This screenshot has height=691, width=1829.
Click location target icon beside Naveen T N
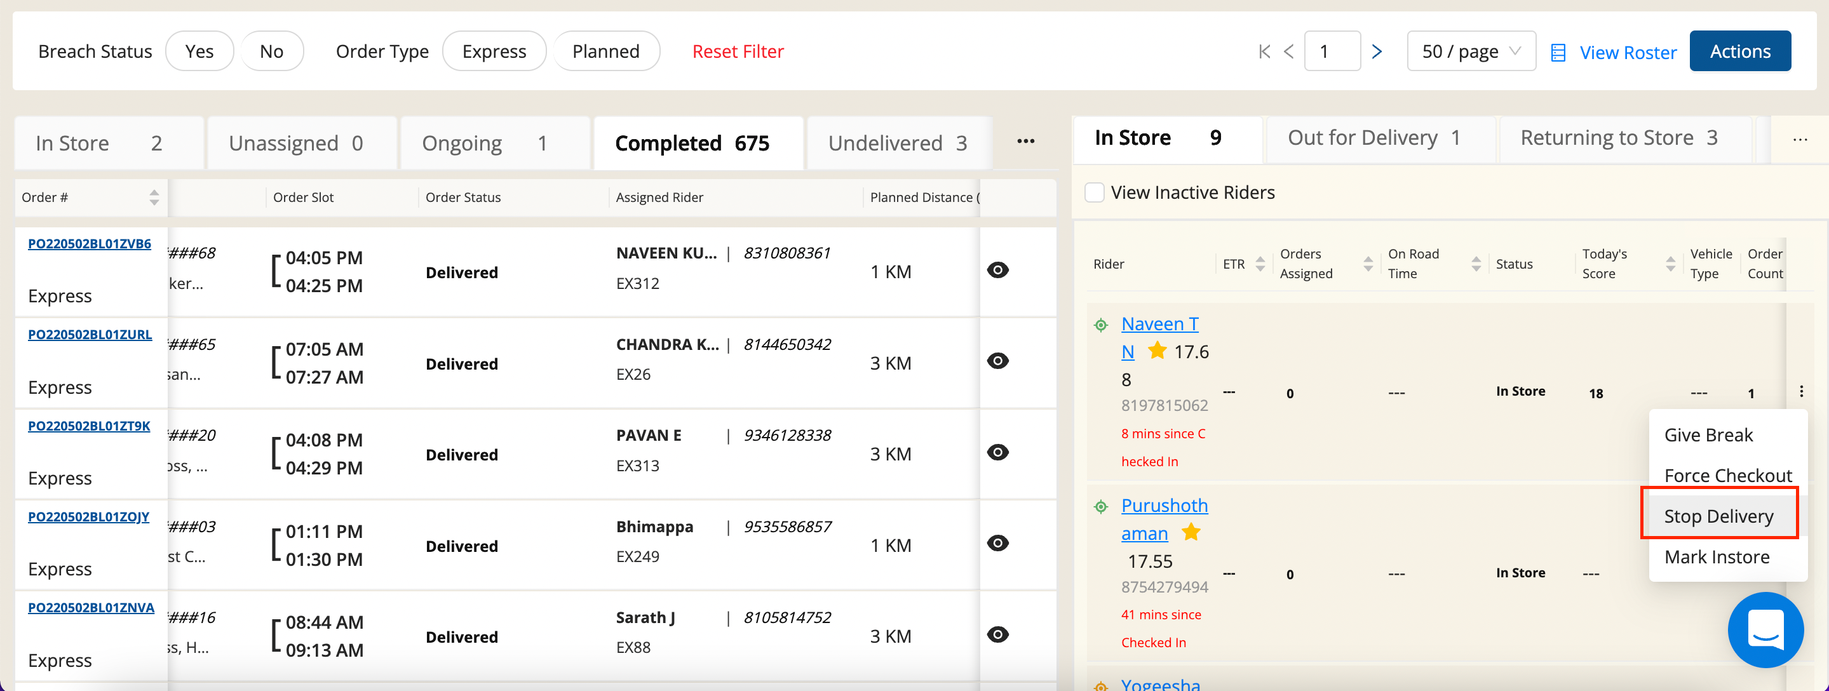[1100, 325]
